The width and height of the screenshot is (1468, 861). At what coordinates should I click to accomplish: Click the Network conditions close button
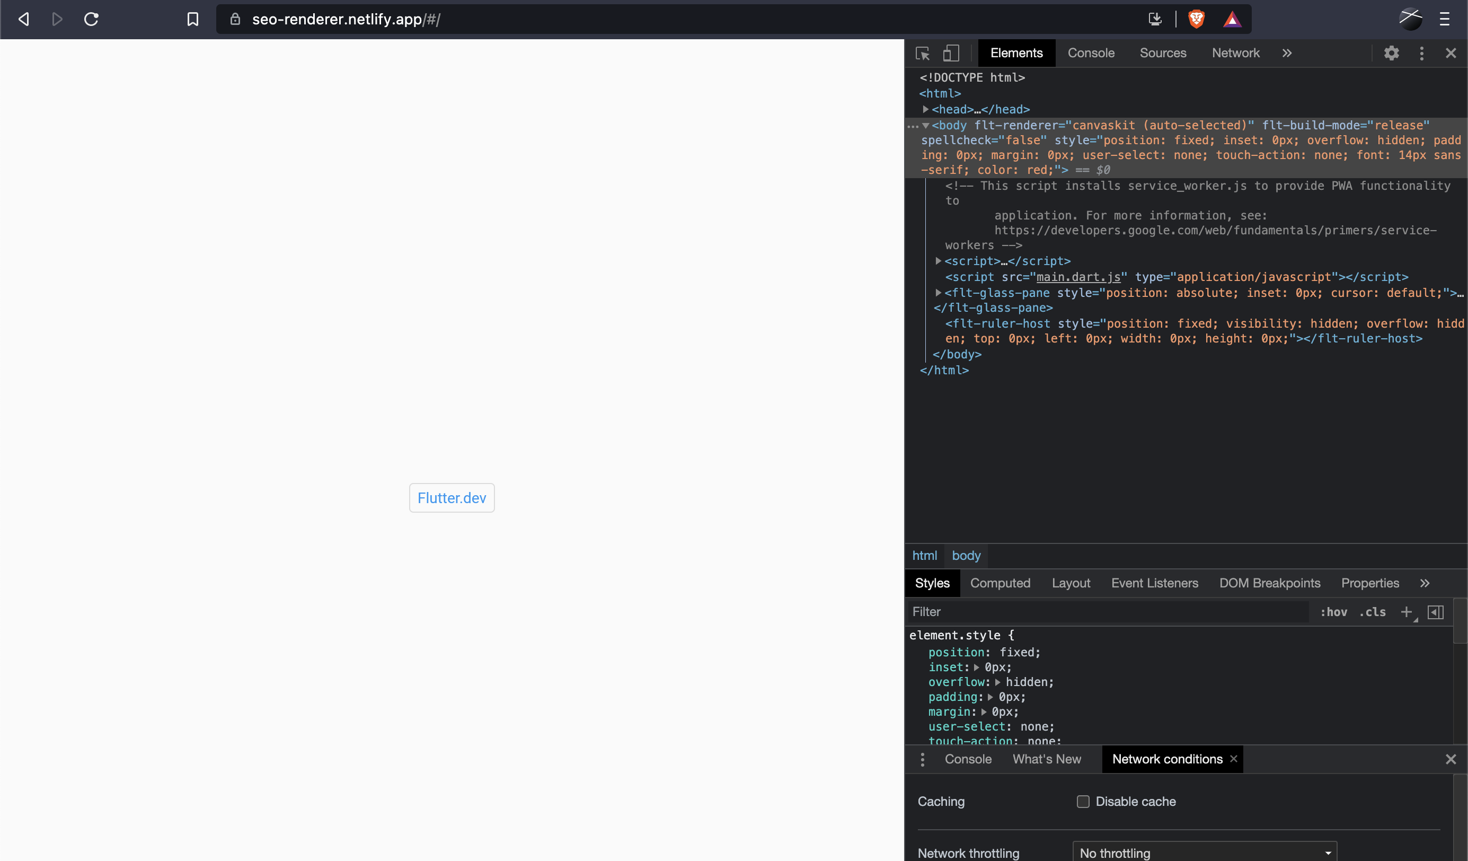coord(1233,759)
